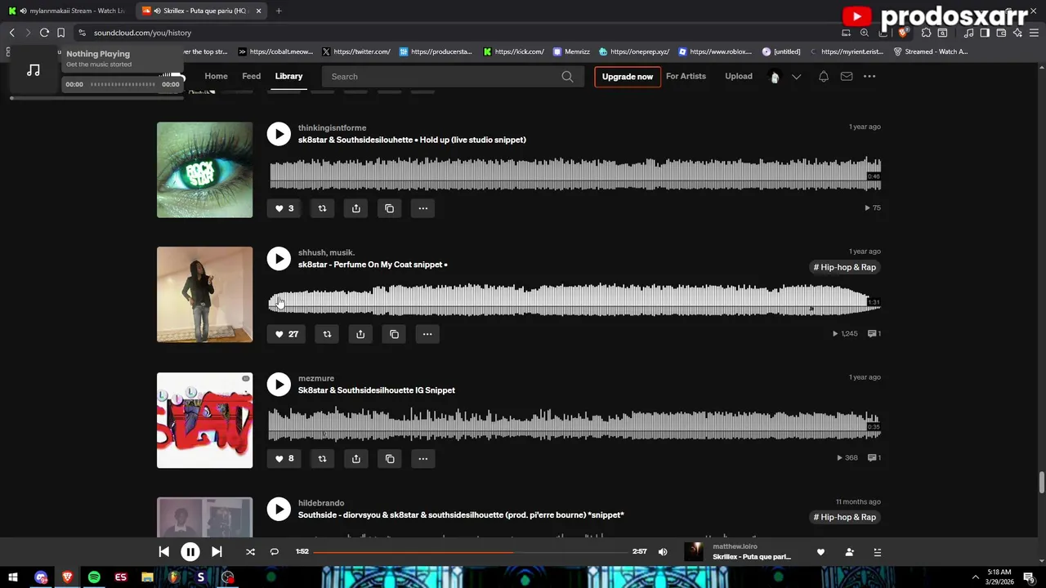
Task: Bookmark this page in the address bar
Action: click(x=60, y=33)
